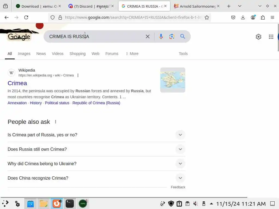Click the show desktop tray button
Image resolution: width=279 pixels, height=209 pixels.
272,204
